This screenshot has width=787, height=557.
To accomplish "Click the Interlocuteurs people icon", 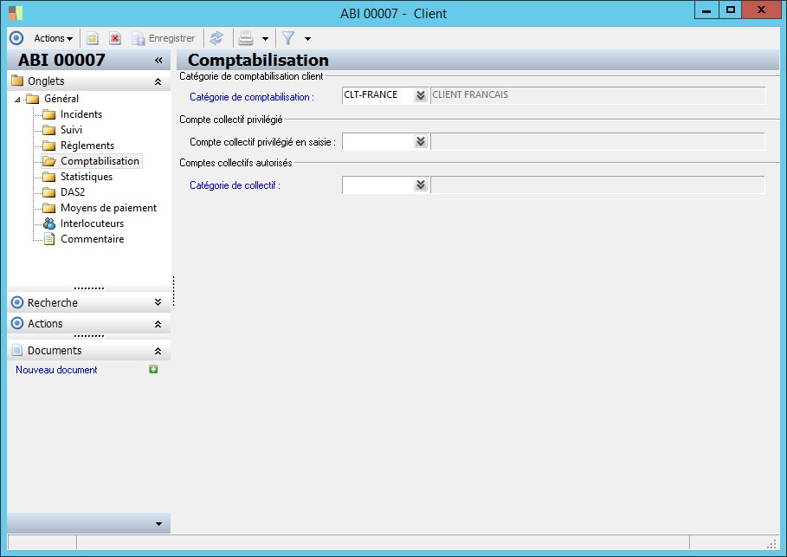I will point(49,223).
